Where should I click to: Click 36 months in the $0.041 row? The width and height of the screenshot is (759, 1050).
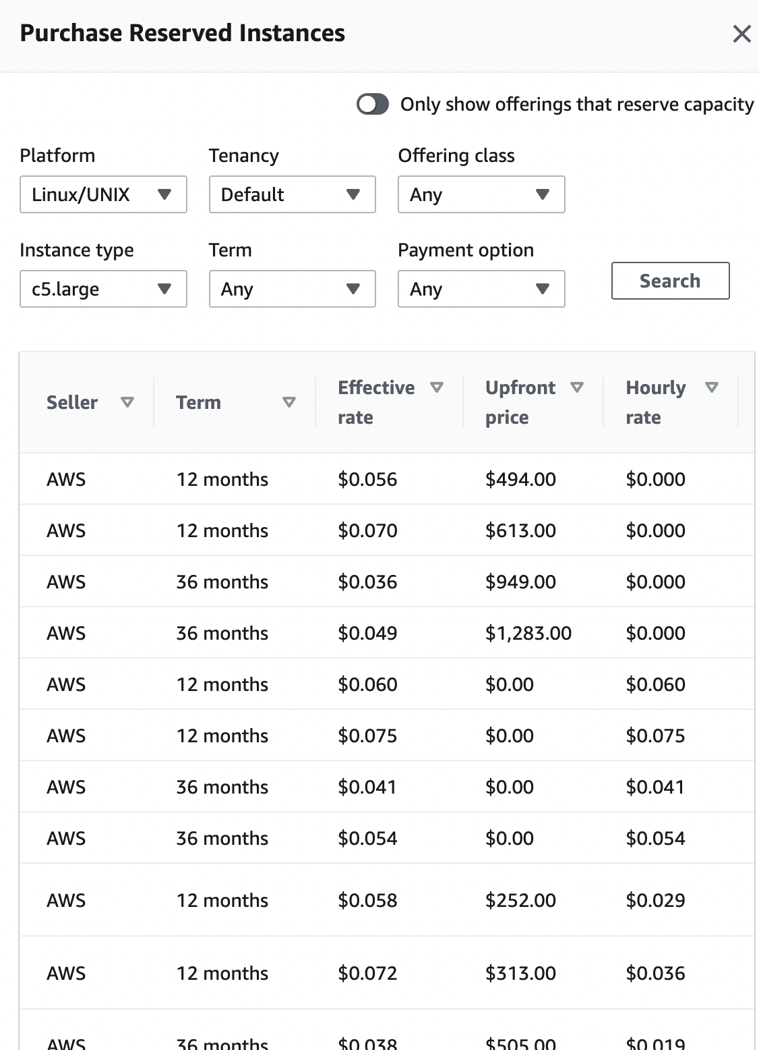[x=222, y=787]
